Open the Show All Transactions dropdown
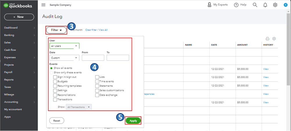 [x=79, y=107]
